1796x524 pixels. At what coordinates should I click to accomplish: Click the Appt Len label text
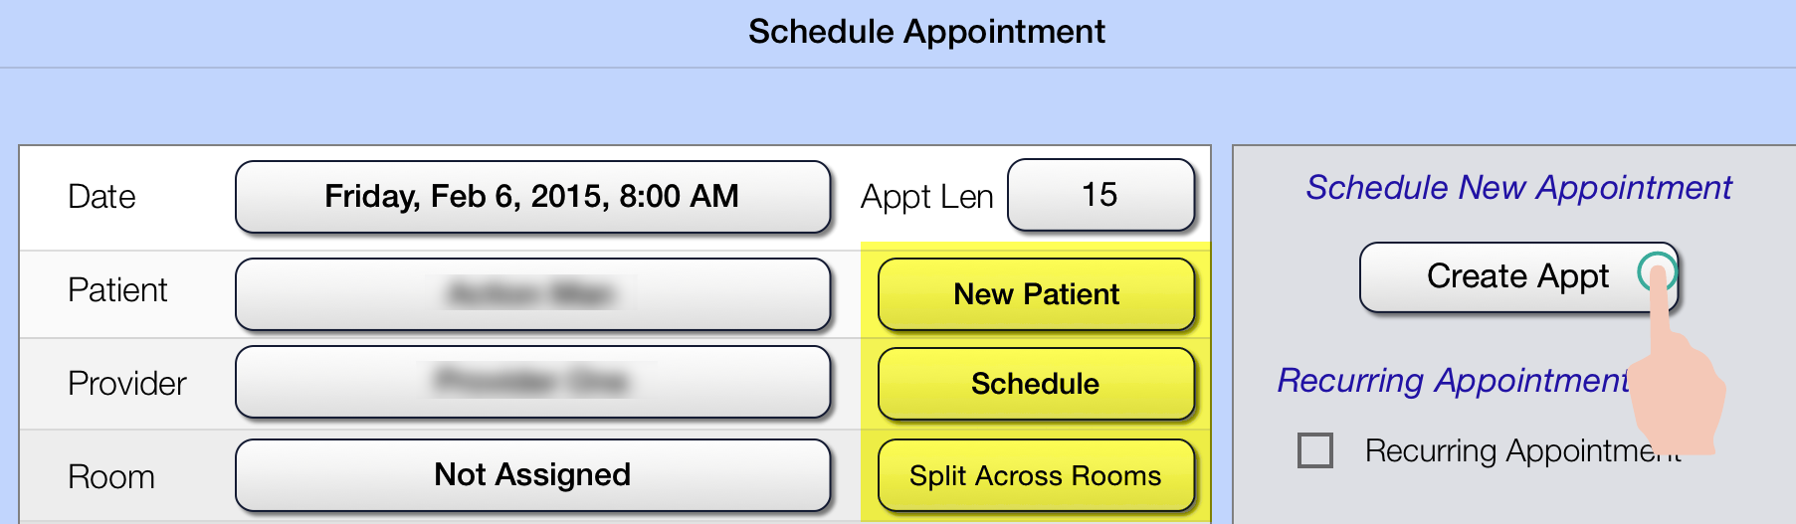point(926,197)
